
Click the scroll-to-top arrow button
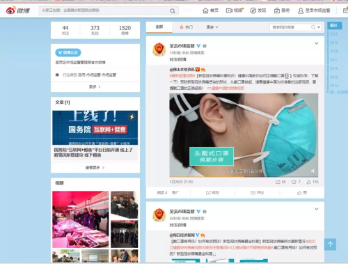click(330, 244)
